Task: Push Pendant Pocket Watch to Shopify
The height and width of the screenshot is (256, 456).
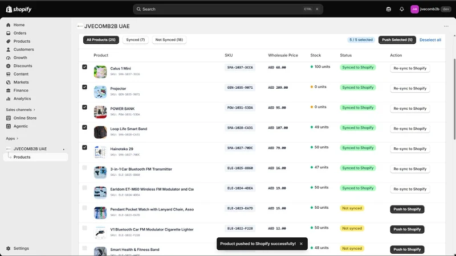Action: pos(407,209)
